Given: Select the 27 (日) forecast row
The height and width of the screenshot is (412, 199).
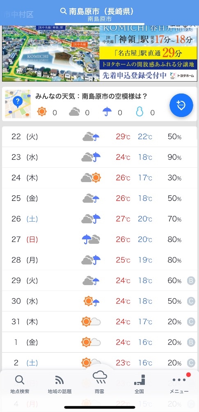Looking at the screenshot, I should pos(99,239).
